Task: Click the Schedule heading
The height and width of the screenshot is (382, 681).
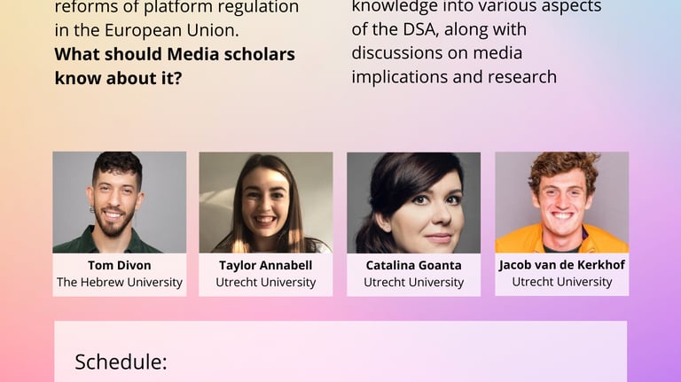Action: (121, 362)
